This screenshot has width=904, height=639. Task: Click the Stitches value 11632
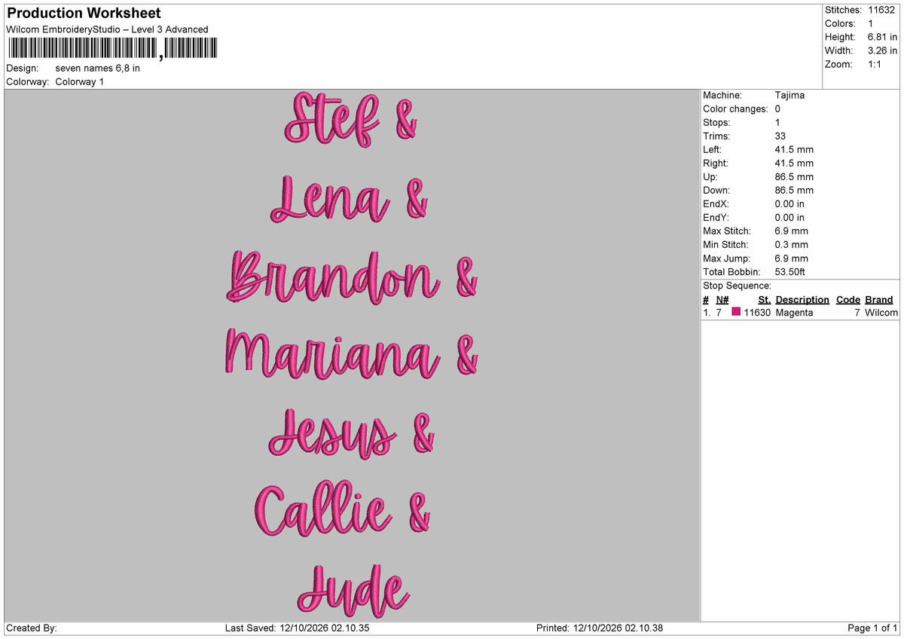click(x=881, y=10)
